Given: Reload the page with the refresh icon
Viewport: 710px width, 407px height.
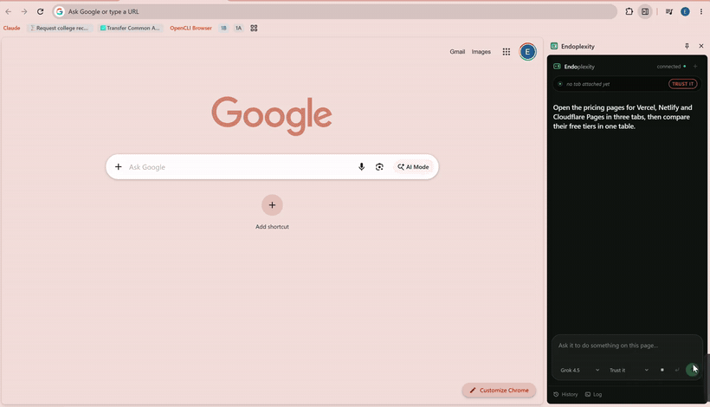Looking at the screenshot, I should coord(41,12).
